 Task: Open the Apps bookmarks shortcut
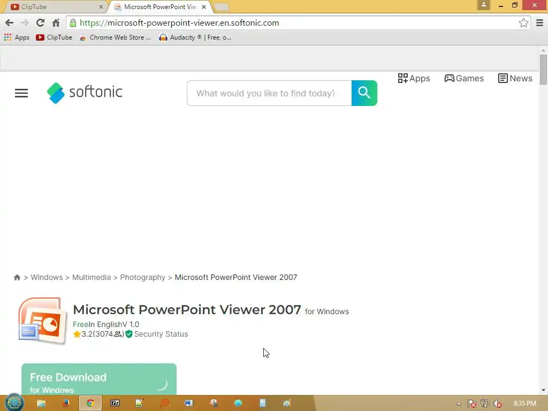click(x=17, y=37)
